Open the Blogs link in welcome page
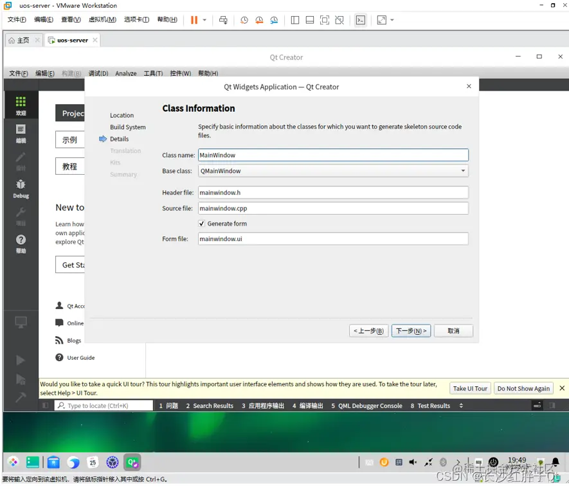The width and height of the screenshot is (569, 489). (x=74, y=341)
